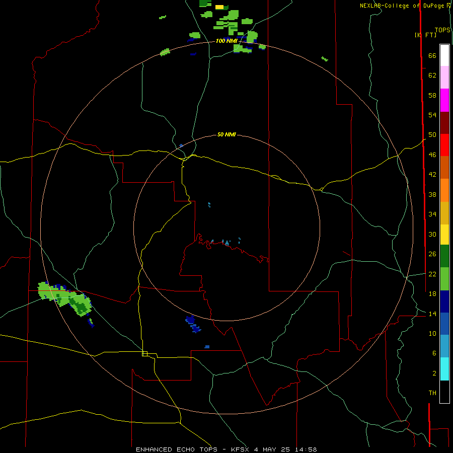This screenshot has height=453, width=453.
Task: Pick the bright red legend swatch
Action: pos(444,145)
